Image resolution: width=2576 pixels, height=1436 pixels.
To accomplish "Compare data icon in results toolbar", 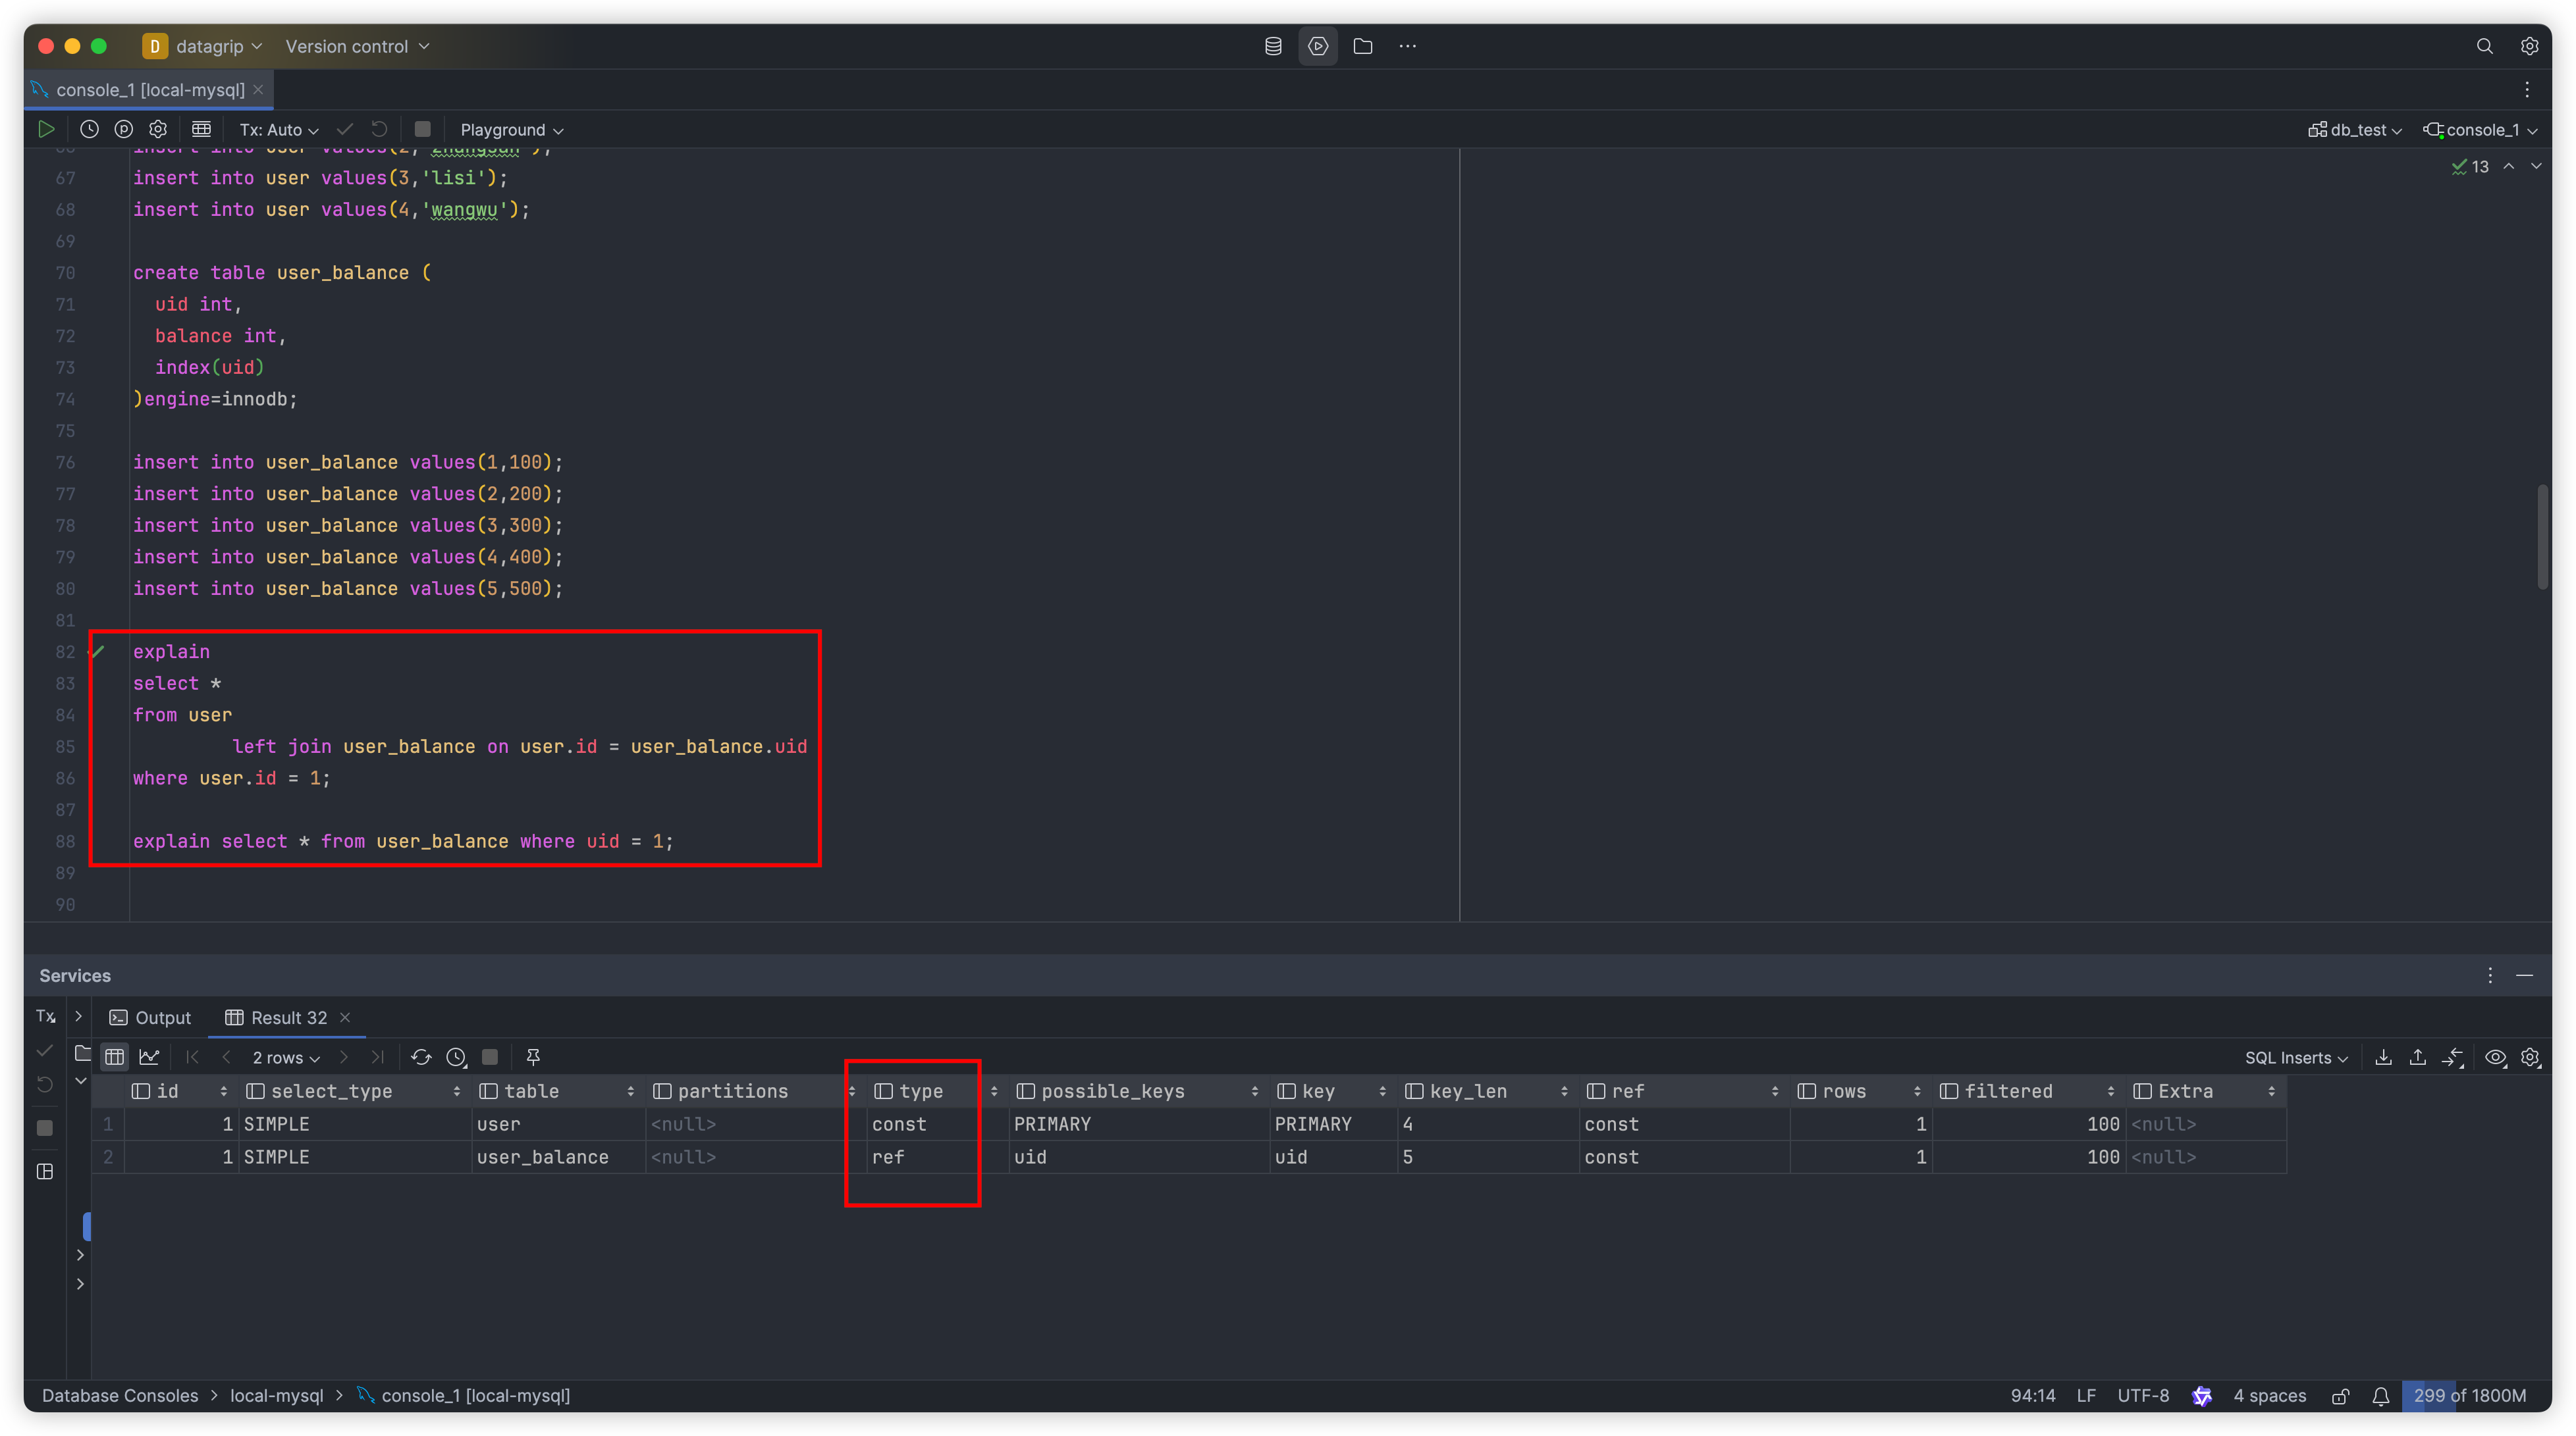I will (2453, 1058).
